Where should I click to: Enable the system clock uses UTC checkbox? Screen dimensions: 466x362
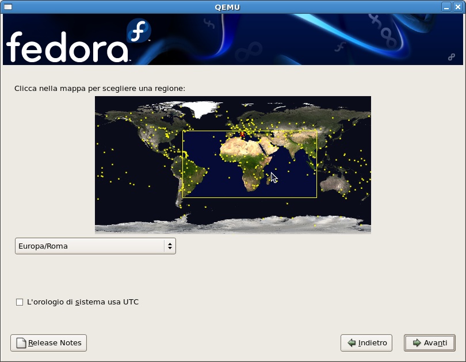20,302
